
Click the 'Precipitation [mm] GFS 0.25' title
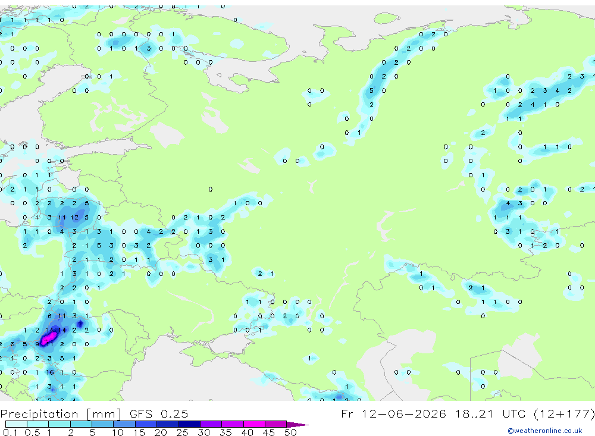tap(94, 413)
